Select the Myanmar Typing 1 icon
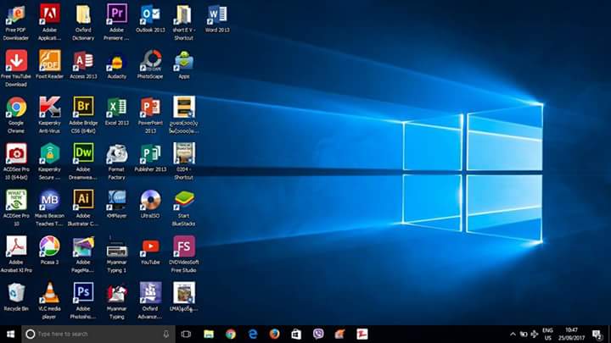Screen dimensions: 611x343 pyautogui.click(x=116, y=253)
